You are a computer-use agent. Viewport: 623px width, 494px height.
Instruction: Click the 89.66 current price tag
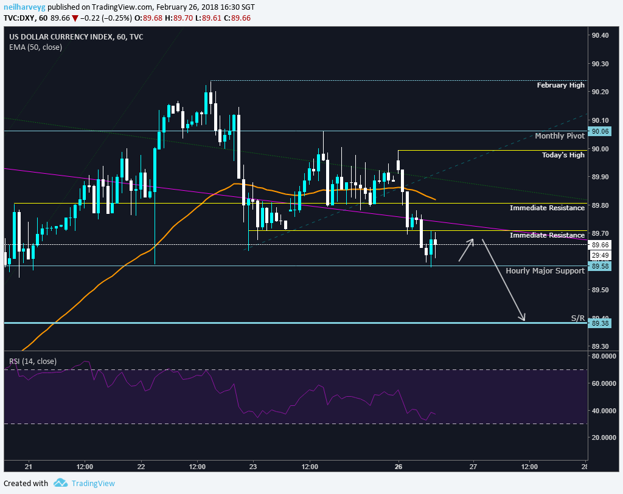[599, 245]
